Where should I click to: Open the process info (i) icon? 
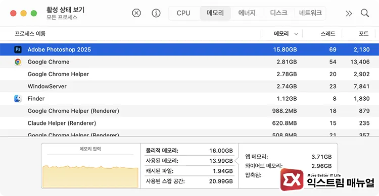156,13
